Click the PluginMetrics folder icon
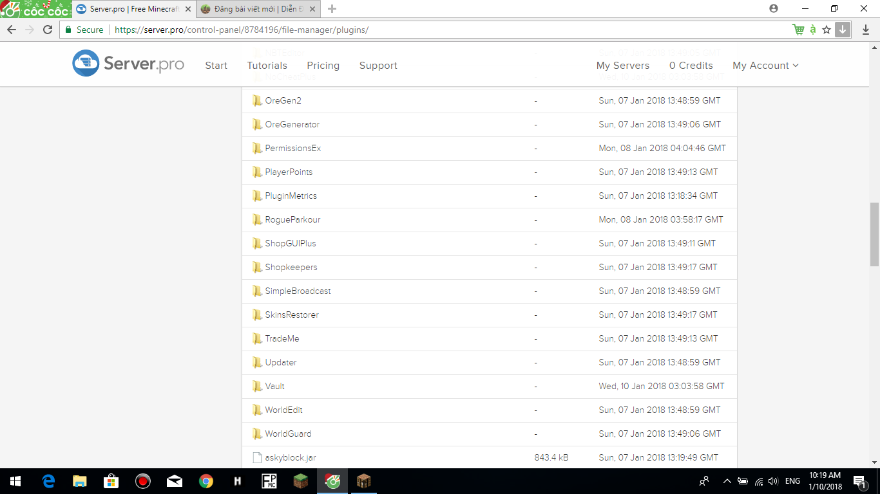The height and width of the screenshot is (494, 880). tap(257, 196)
